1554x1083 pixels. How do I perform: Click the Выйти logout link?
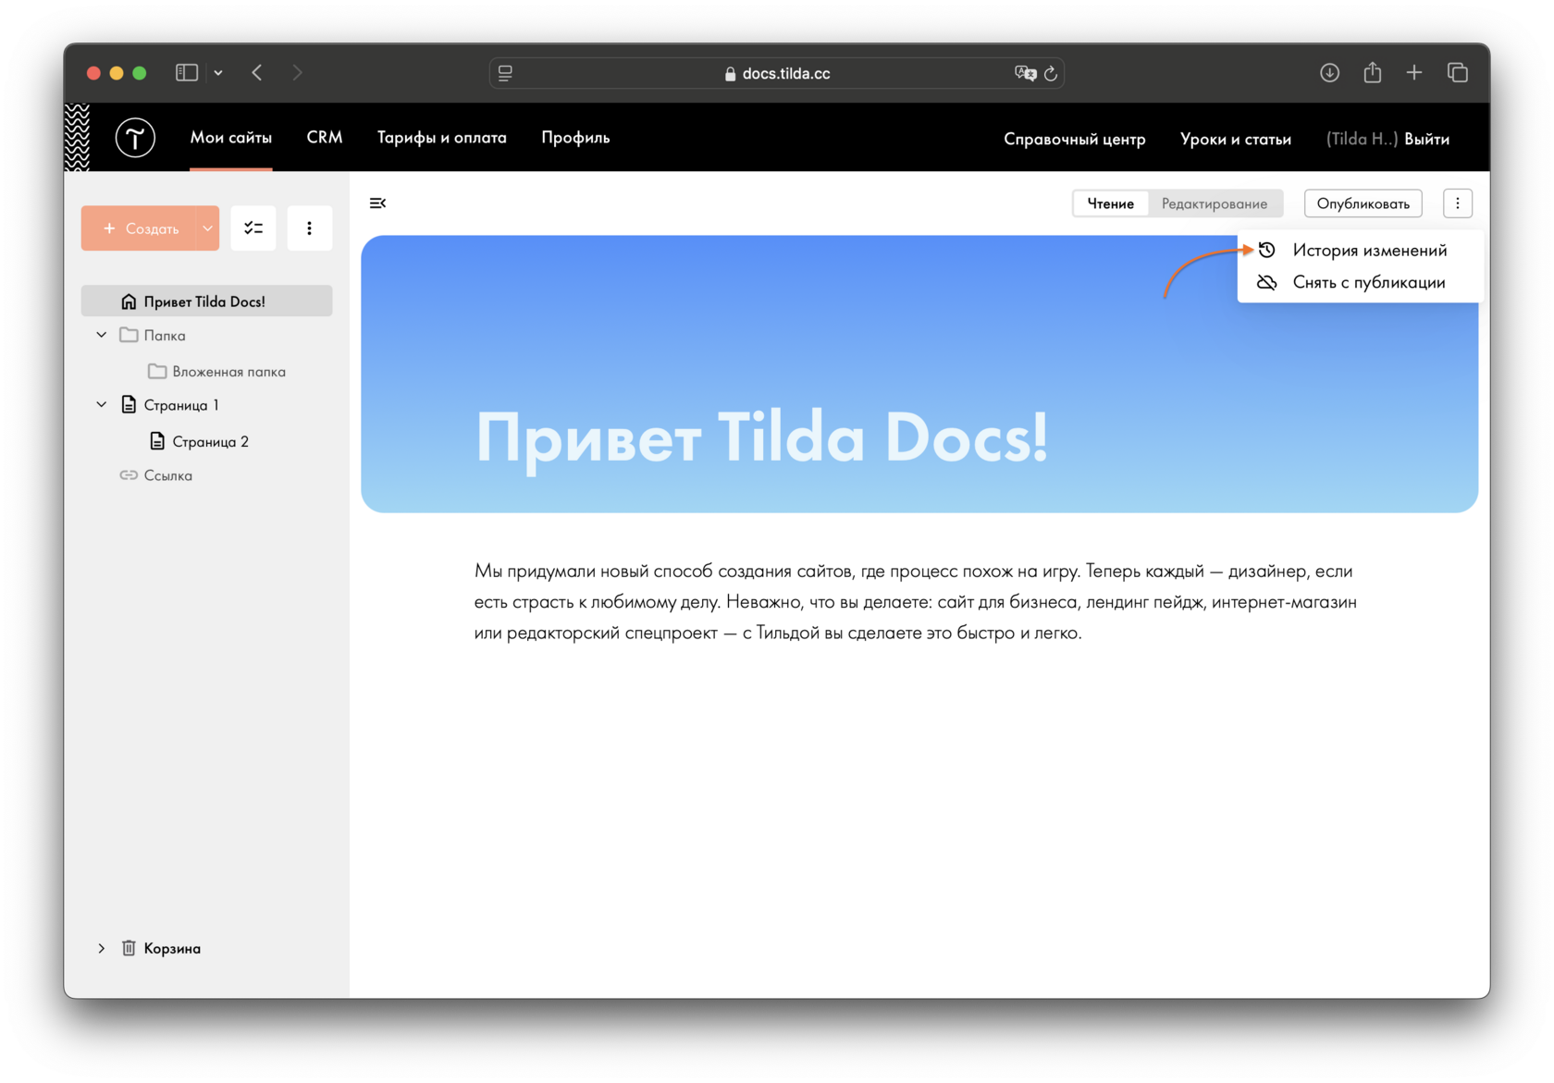point(1427,139)
